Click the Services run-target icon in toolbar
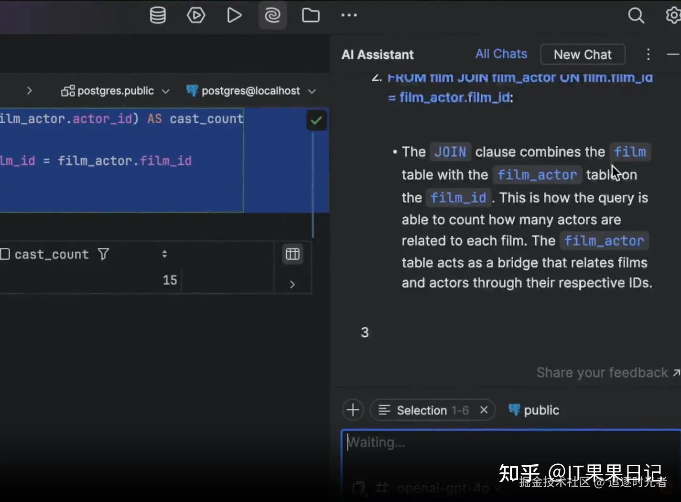The image size is (681, 502). pyautogui.click(x=196, y=15)
